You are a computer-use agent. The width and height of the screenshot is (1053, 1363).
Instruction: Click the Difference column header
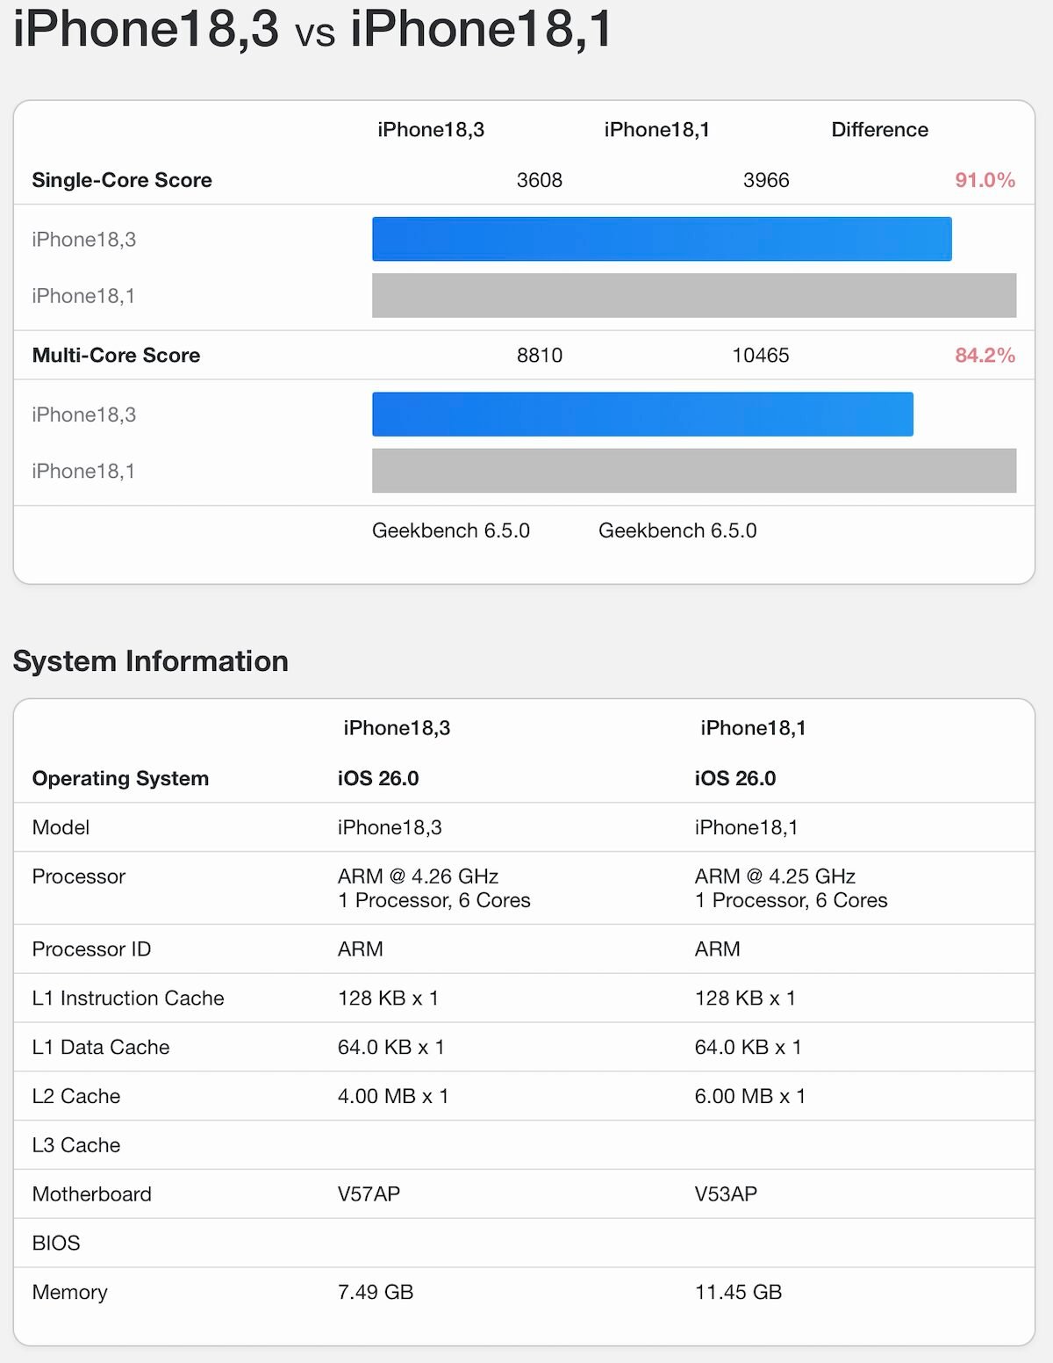[x=879, y=130]
